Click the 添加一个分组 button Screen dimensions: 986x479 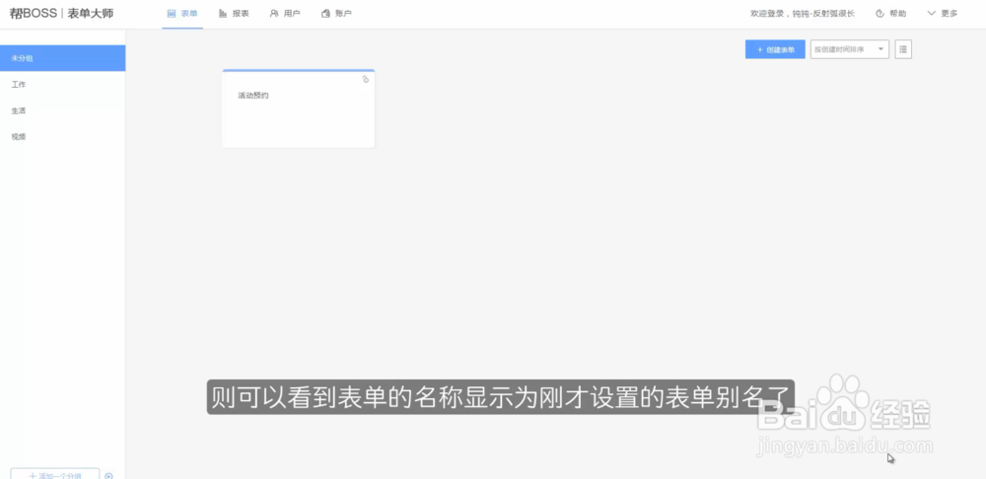click(x=54, y=475)
